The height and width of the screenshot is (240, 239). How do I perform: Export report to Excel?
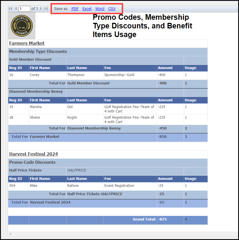coord(87,9)
